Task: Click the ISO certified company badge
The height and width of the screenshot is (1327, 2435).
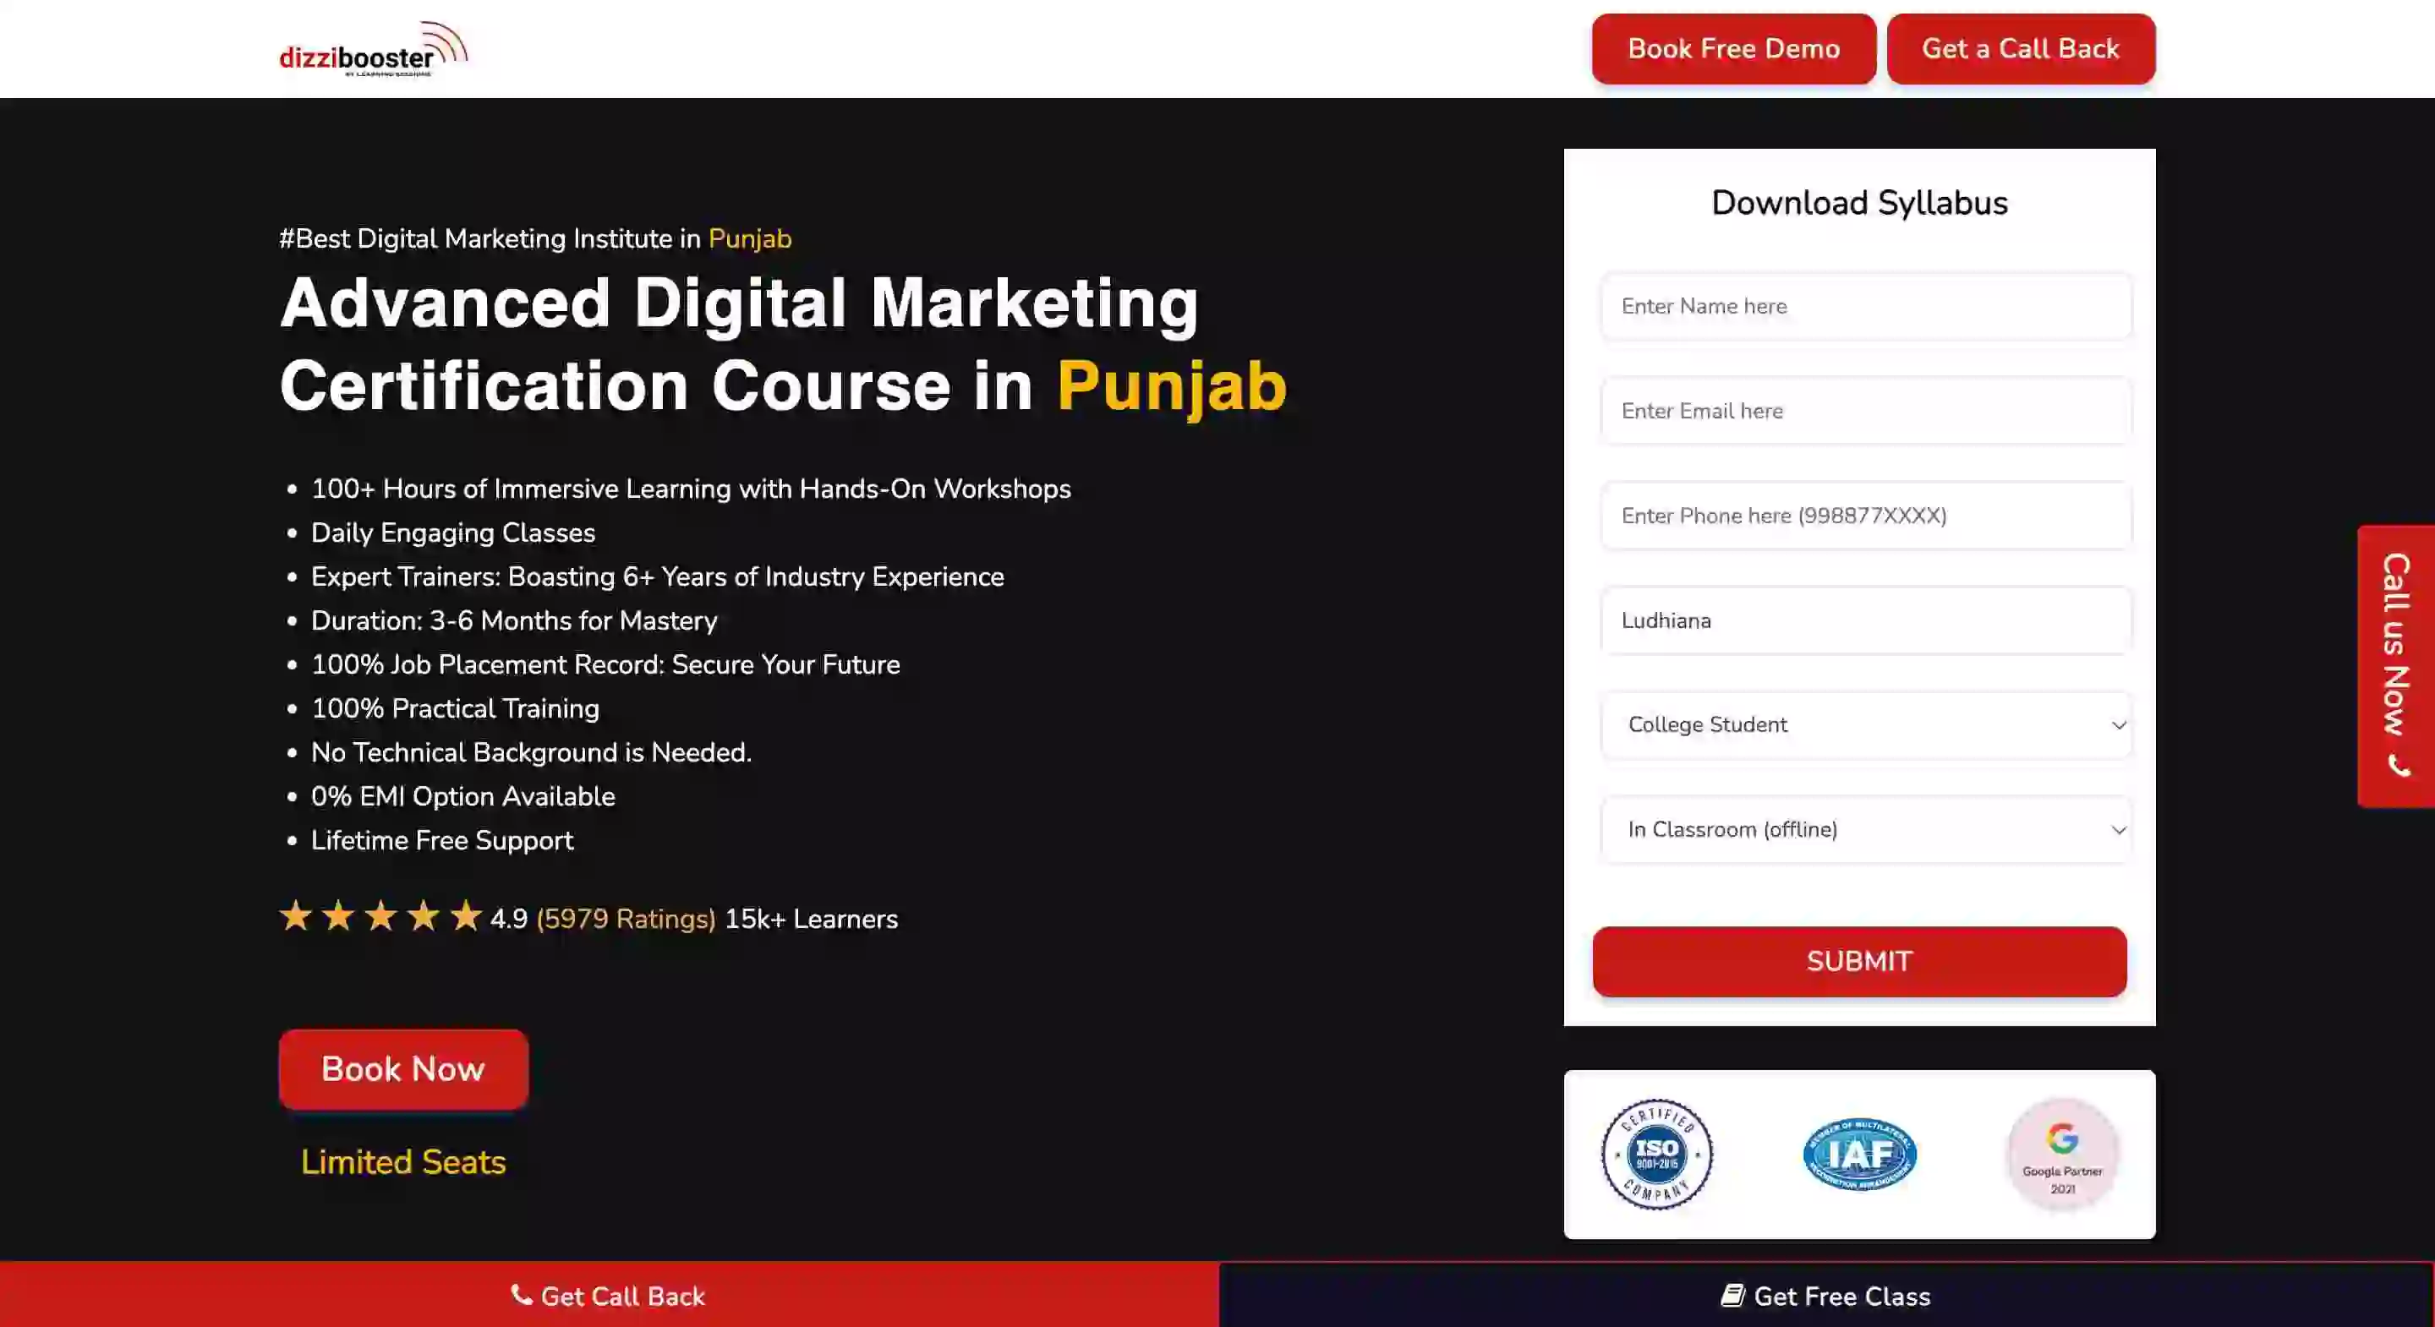Action: (x=1656, y=1154)
